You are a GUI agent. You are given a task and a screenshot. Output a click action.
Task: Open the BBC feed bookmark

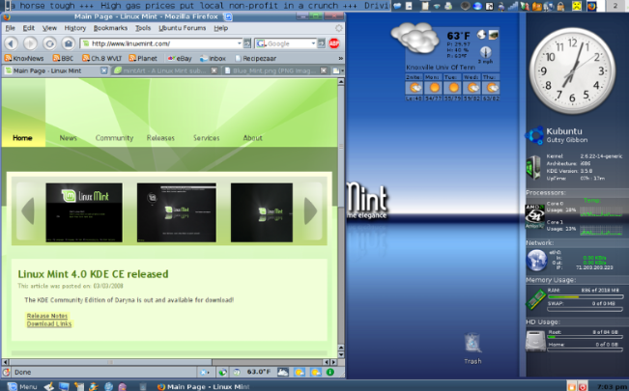tap(63, 58)
